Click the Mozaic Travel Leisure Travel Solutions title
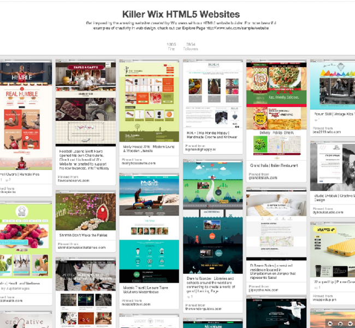Screen dimensions: 355x328 pyautogui.click(x=146, y=290)
